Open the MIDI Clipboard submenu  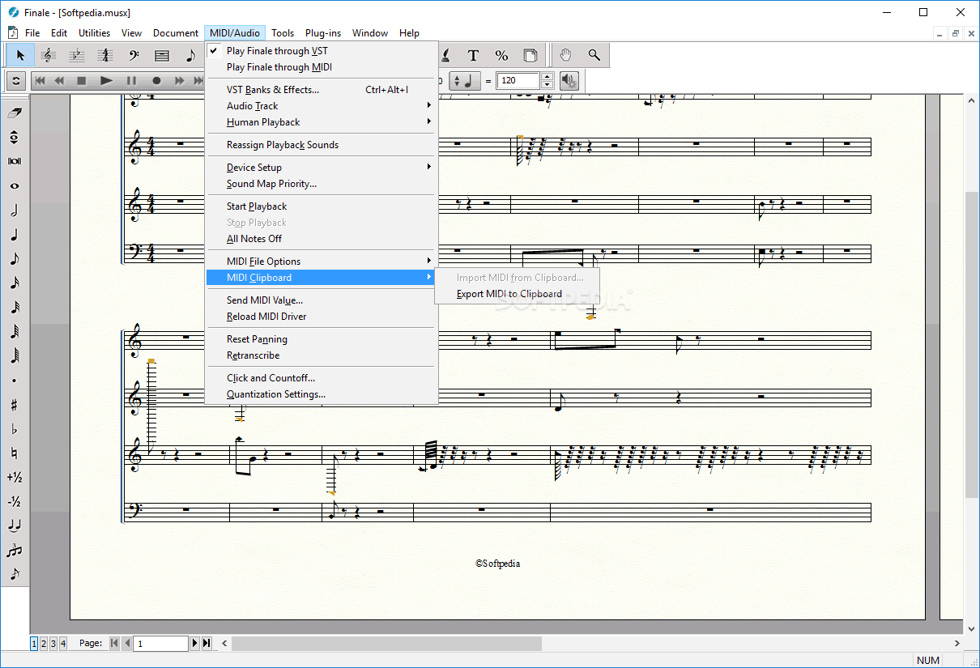click(x=322, y=278)
